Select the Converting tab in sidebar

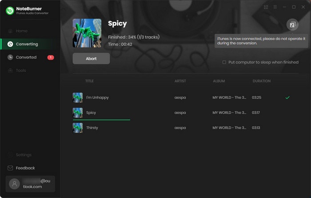30,44
